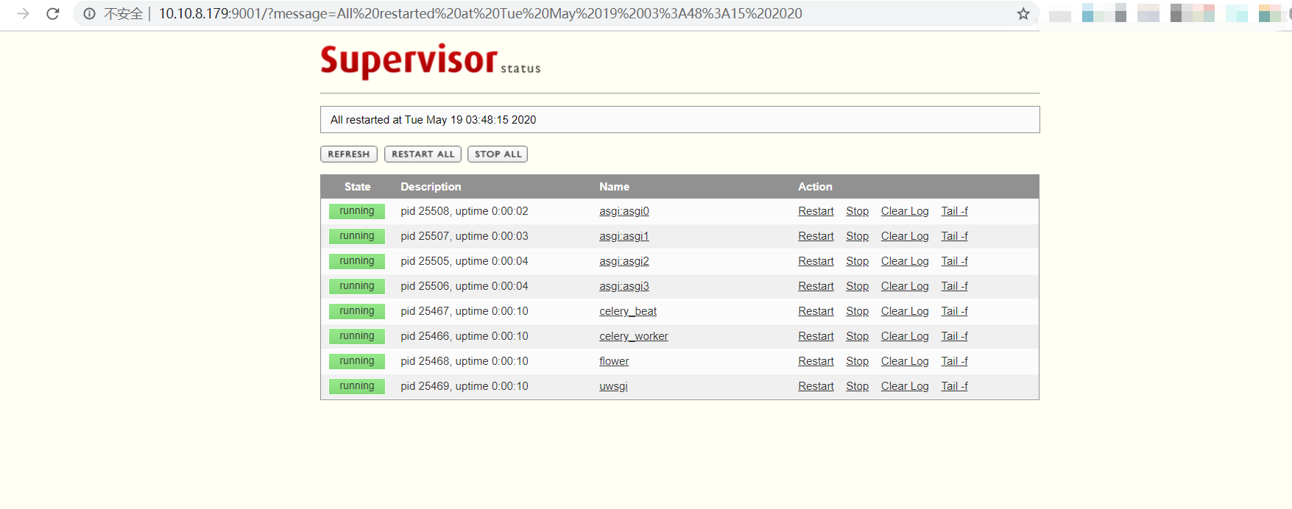Click the 'pid 25469, uptime 0:00:10' description
Image resolution: width=1292 pixels, height=509 pixels.
pyautogui.click(x=465, y=386)
